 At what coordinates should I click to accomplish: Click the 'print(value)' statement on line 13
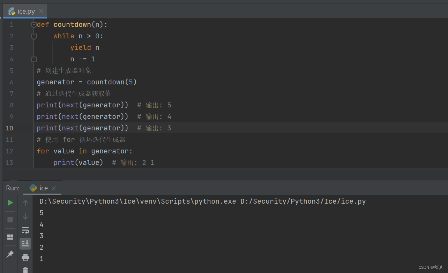pyautogui.click(x=79, y=162)
